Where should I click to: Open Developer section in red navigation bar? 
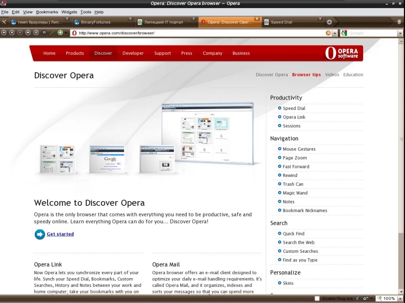(x=133, y=53)
